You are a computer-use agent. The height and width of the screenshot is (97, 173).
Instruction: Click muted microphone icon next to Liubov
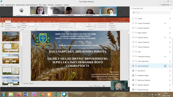point(170,19)
